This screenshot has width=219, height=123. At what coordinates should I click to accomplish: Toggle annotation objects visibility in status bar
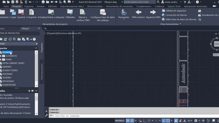pyautogui.click(x=176, y=121)
